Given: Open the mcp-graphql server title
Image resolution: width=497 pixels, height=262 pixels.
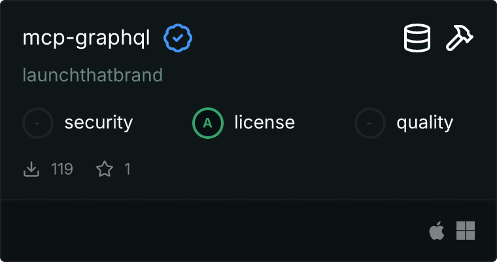Looking at the screenshot, I should click(86, 39).
